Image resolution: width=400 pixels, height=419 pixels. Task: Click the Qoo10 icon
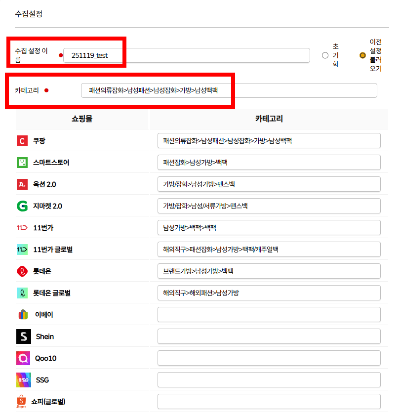23,358
